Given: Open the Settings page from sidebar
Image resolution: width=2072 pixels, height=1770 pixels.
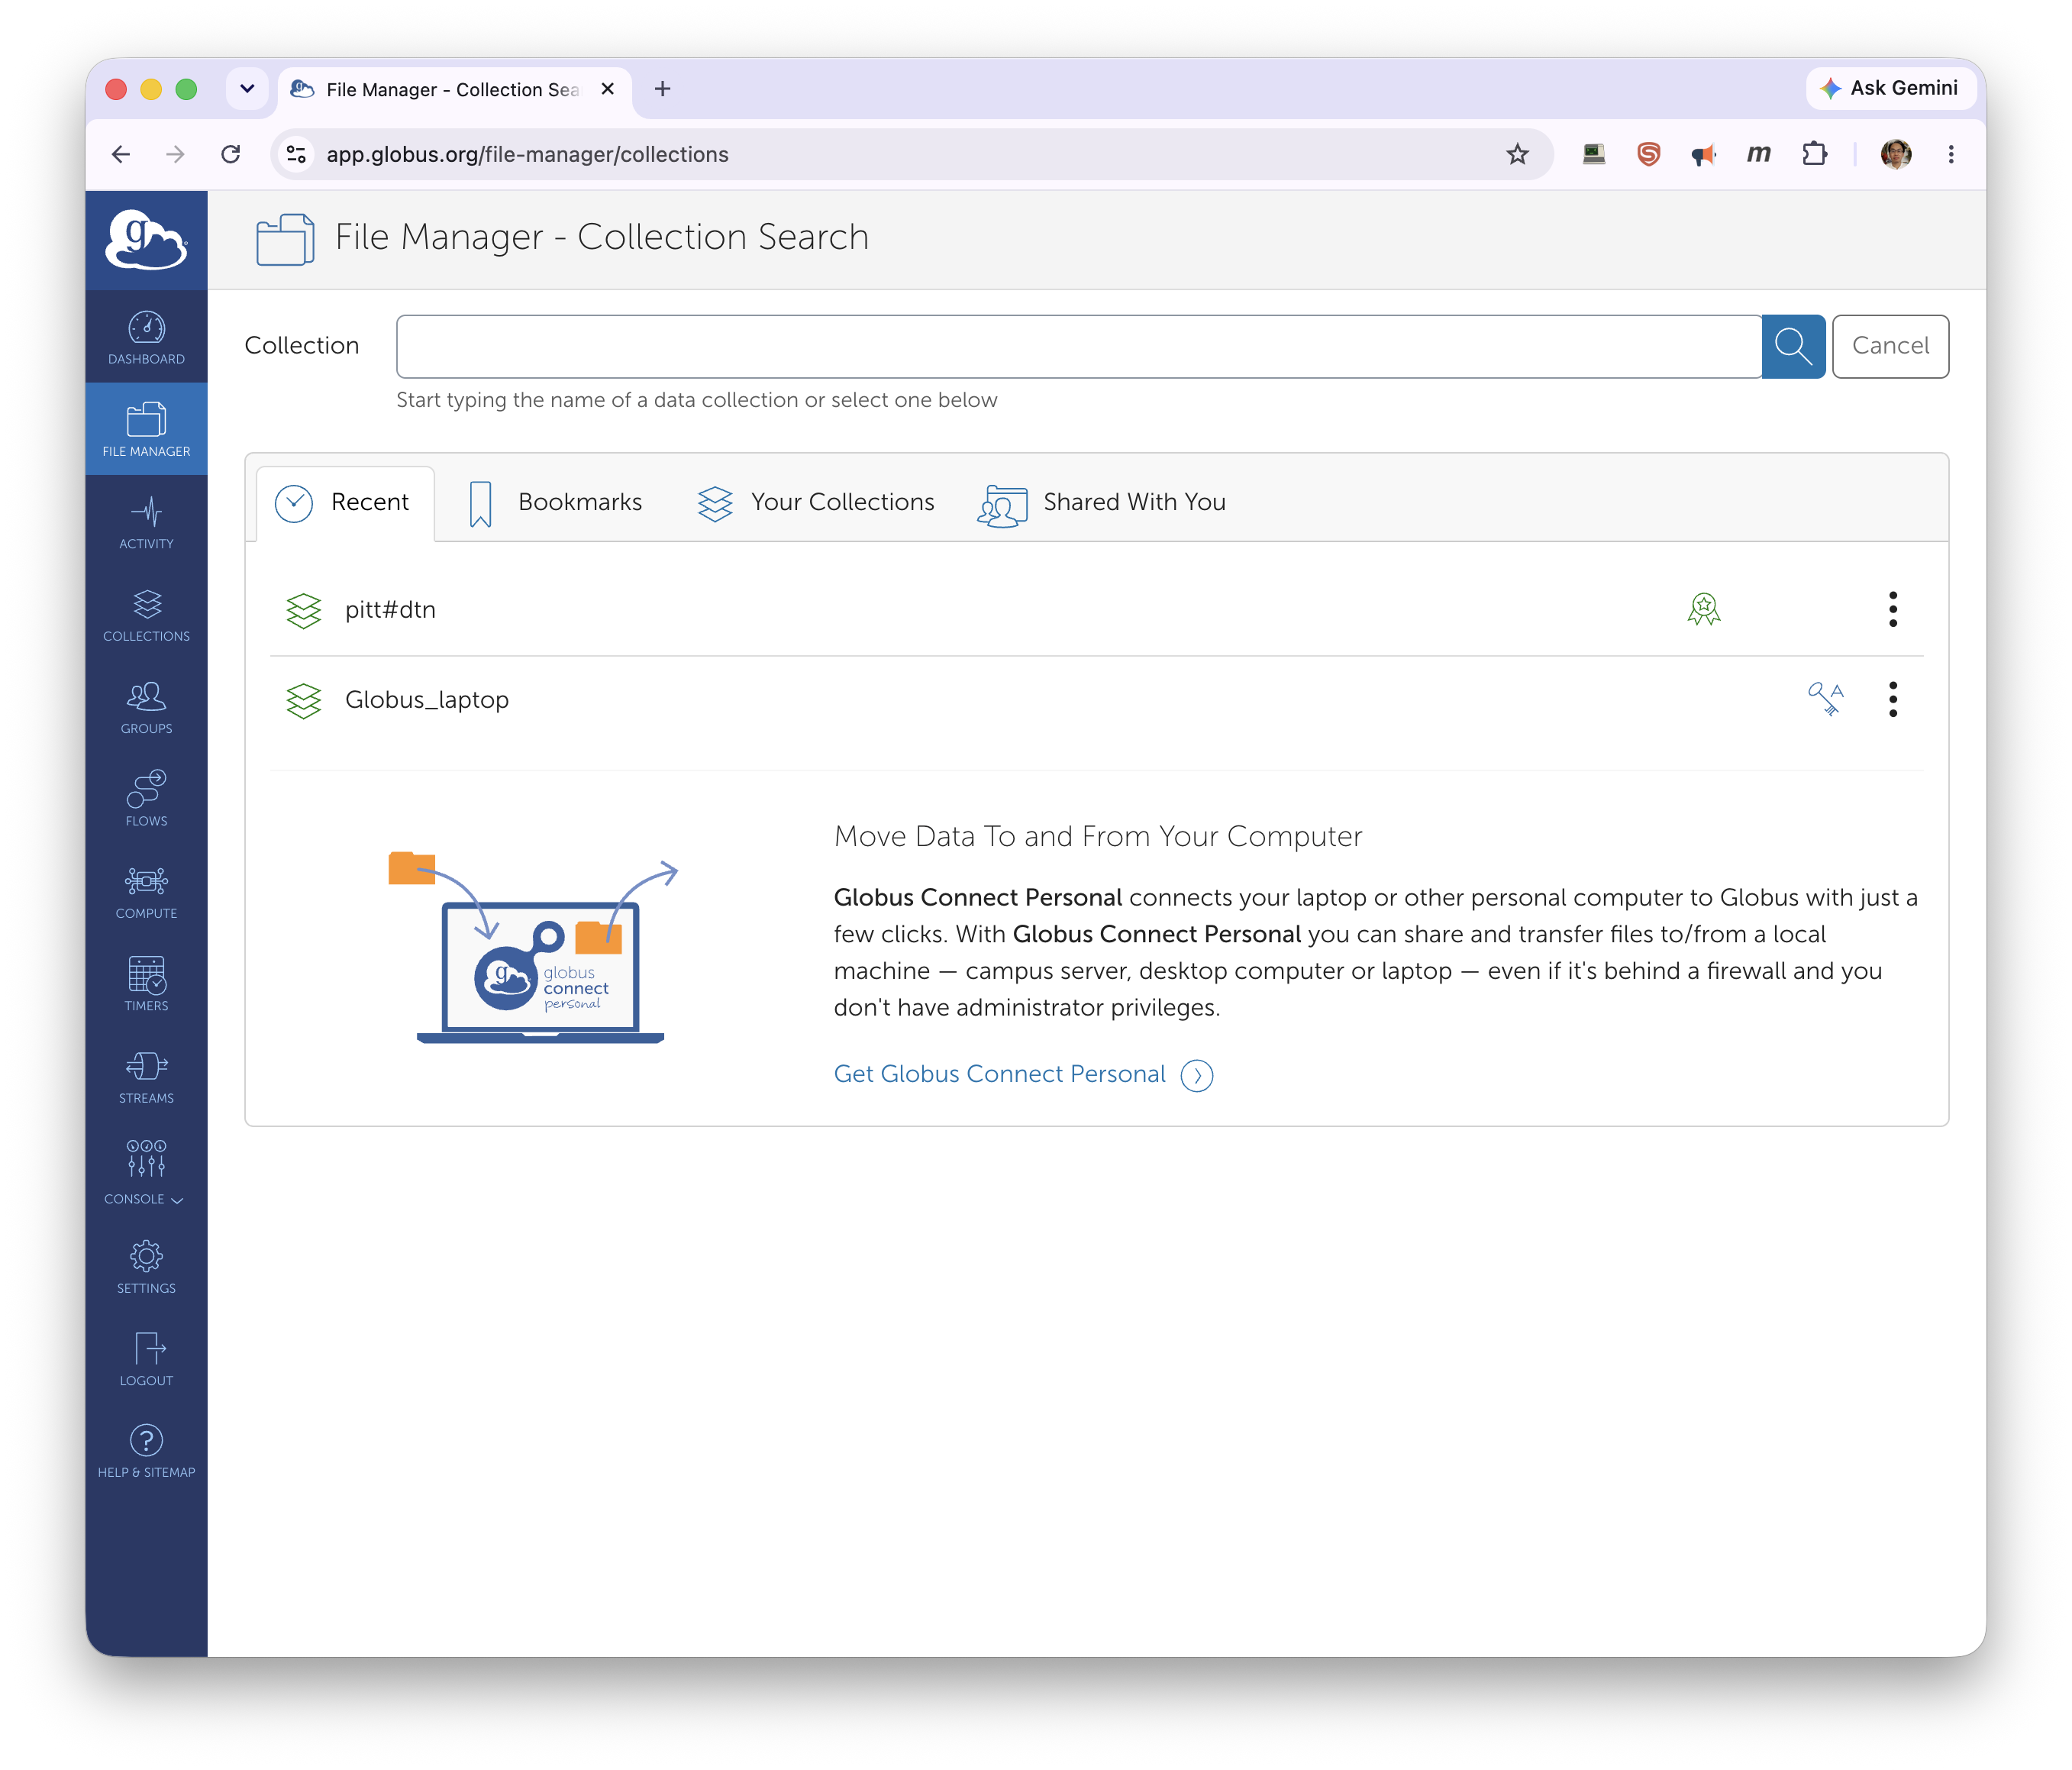Looking at the screenshot, I should (x=146, y=1266).
